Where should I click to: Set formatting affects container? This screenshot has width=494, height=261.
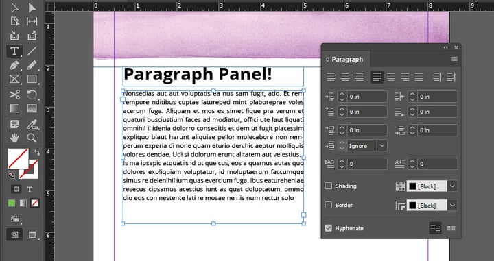(16, 189)
